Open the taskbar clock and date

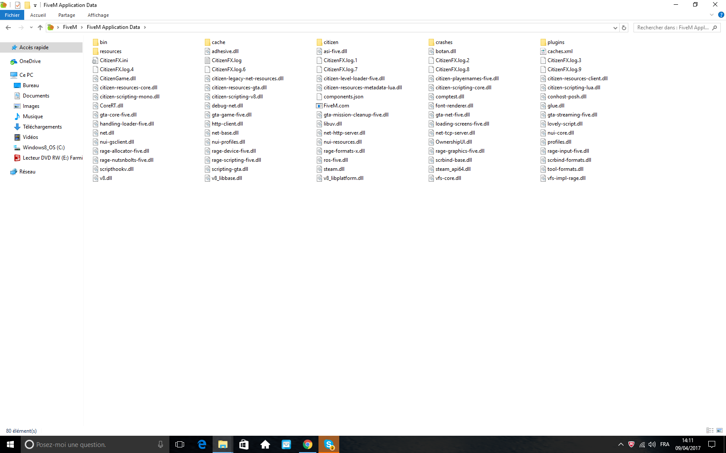click(688, 444)
